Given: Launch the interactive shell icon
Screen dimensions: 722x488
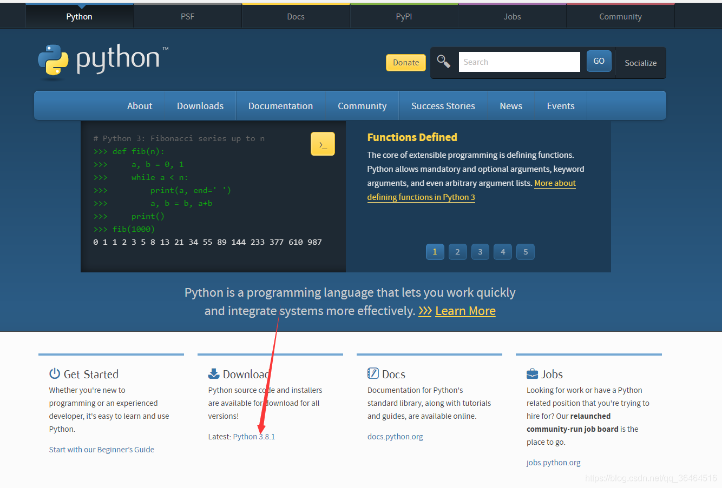Looking at the screenshot, I should (x=323, y=144).
